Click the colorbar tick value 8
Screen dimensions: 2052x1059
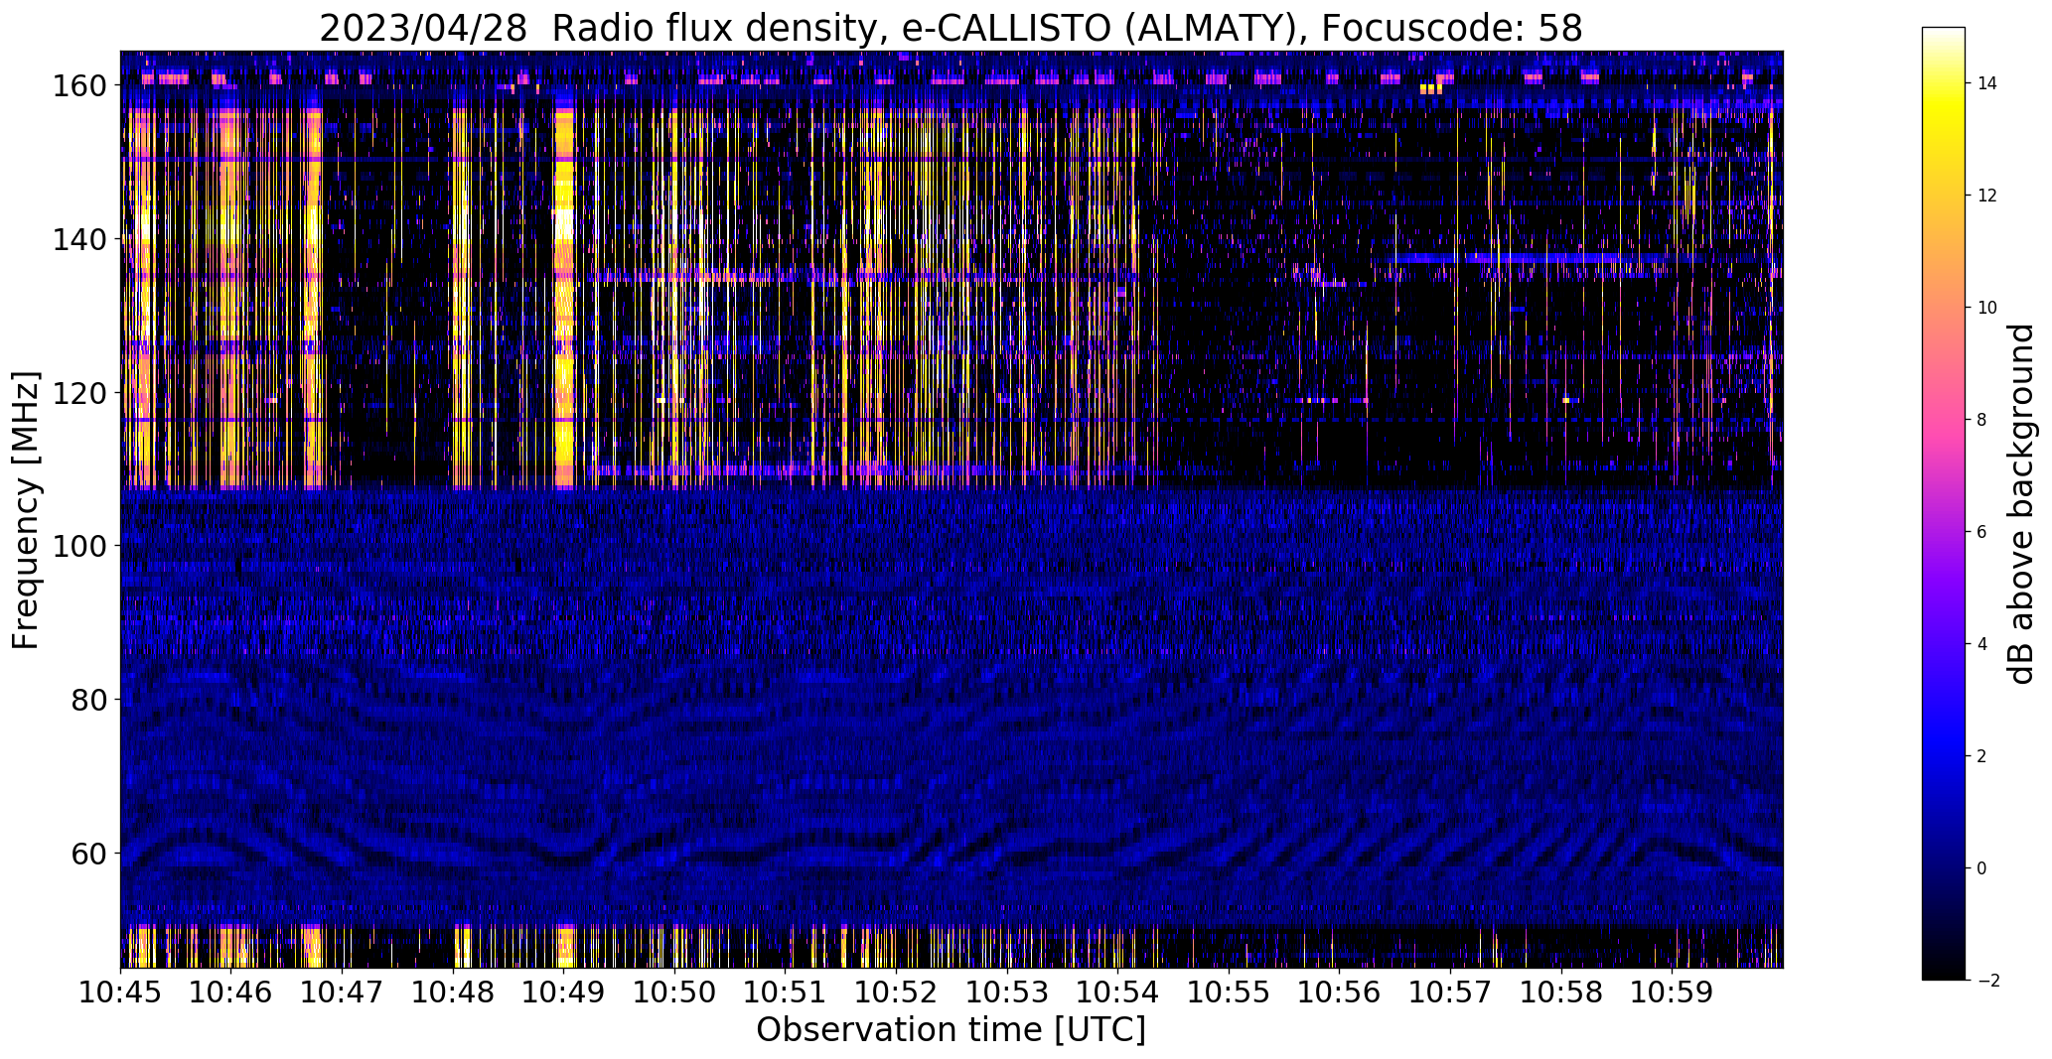click(x=1982, y=420)
